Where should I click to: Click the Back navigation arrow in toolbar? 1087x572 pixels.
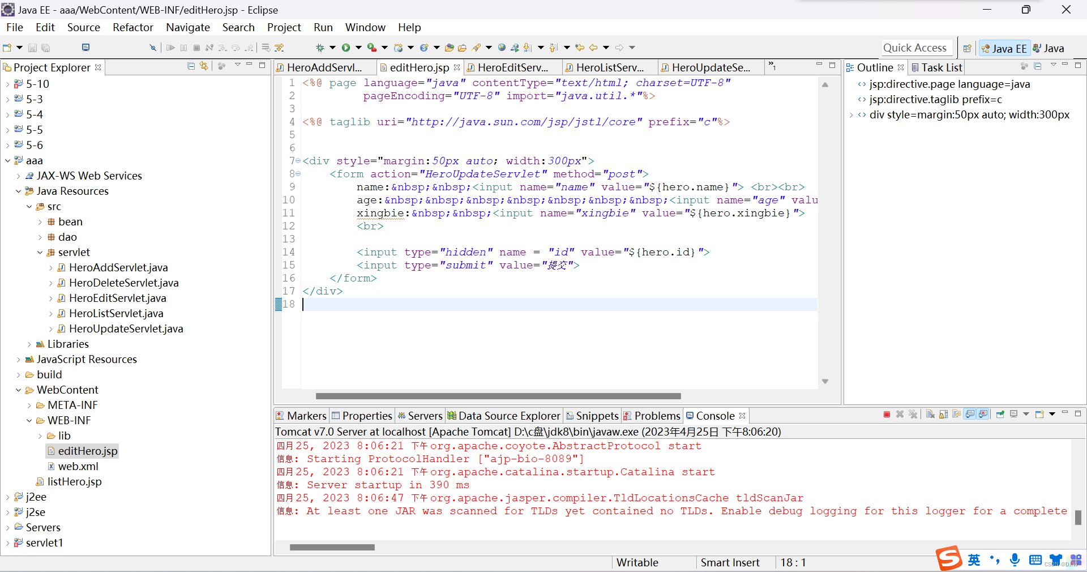click(x=593, y=48)
